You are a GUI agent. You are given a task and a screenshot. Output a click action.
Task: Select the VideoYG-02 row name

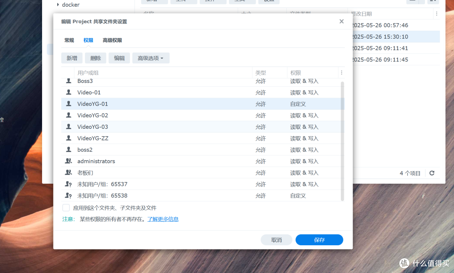[92, 115]
